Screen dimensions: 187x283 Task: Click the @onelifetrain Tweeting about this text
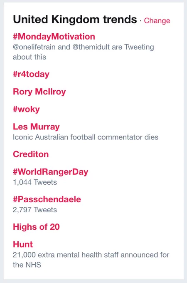tap(84, 52)
